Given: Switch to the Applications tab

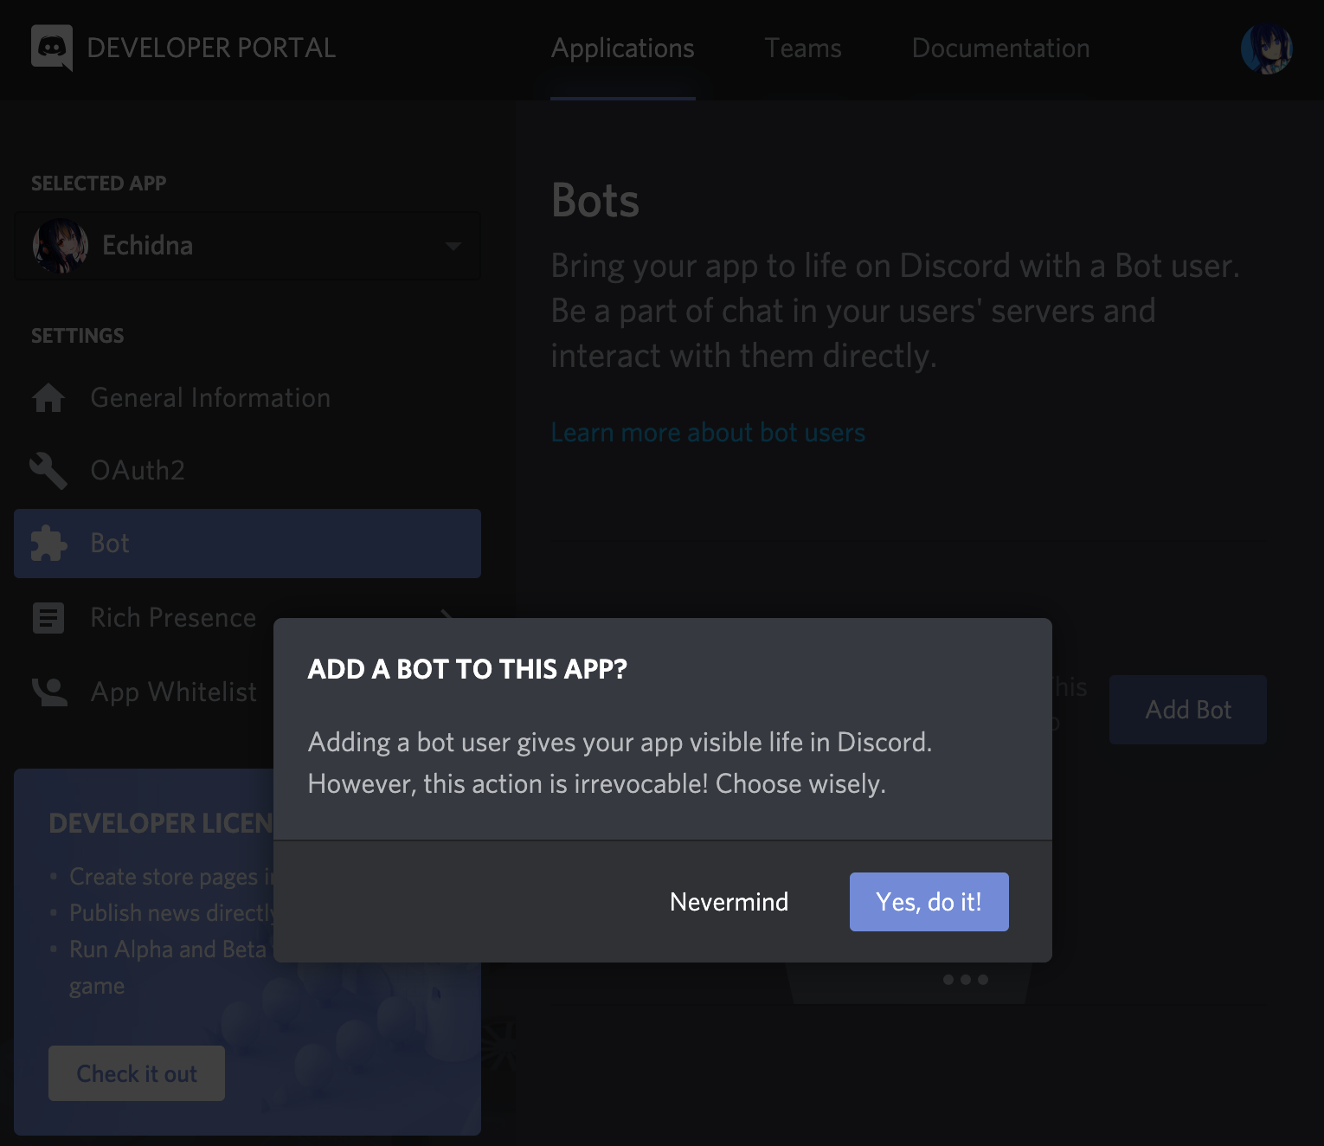Looking at the screenshot, I should (623, 48).
